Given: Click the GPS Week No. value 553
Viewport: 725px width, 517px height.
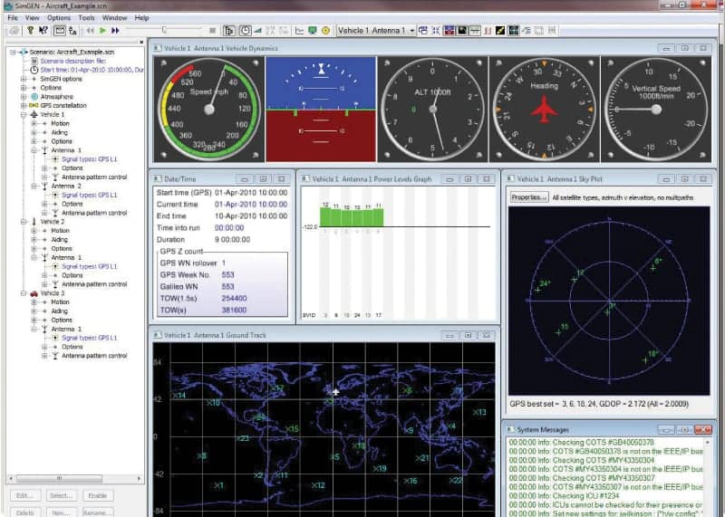Looking at the screenshot, I should 227,275.
